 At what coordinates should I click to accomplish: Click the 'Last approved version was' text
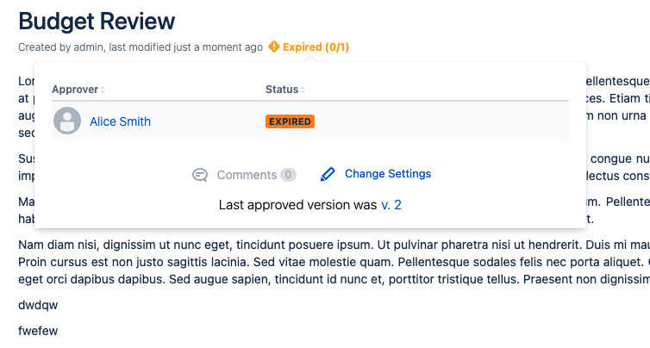pyautogui.click(x=297, y=205)
